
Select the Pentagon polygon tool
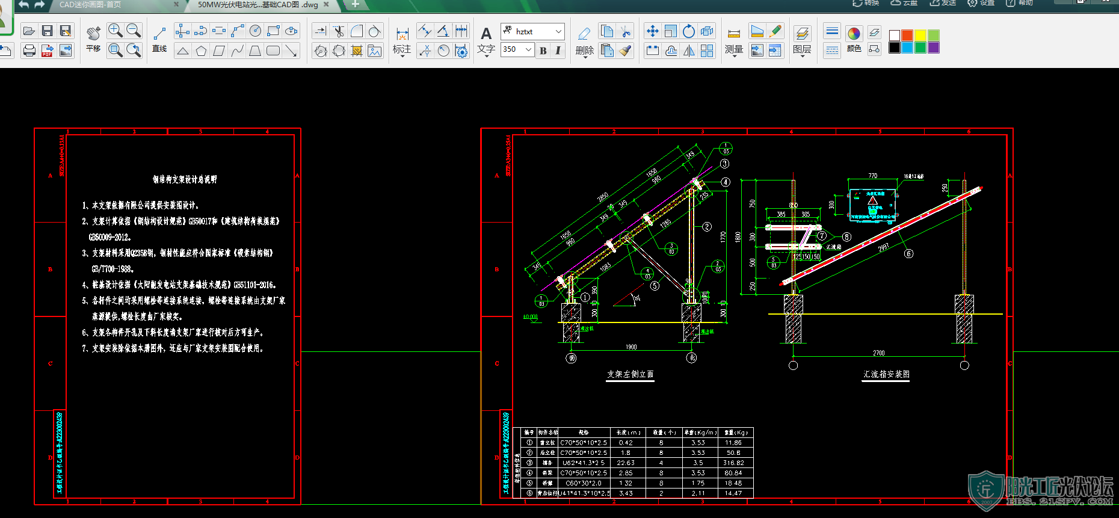201,51
